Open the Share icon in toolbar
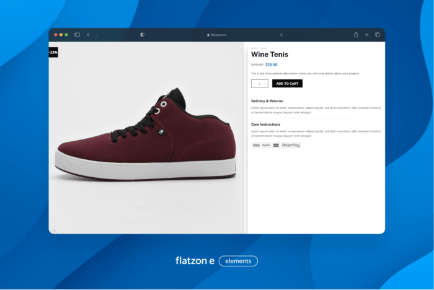The width and height of the screenshot is (434, 290). coord(356,35)
